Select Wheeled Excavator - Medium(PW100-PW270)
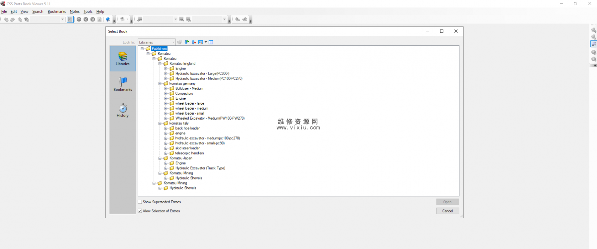The width and height of the screenshot is (597, 249). coord(210,118)
